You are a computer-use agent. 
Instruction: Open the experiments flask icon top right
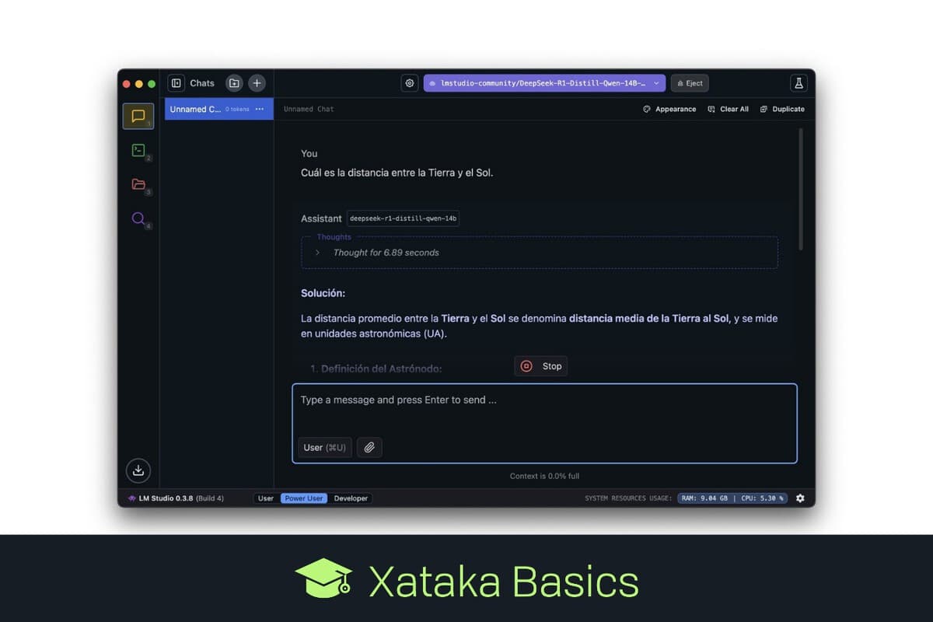pyautogui.click(x=798, y=82)
